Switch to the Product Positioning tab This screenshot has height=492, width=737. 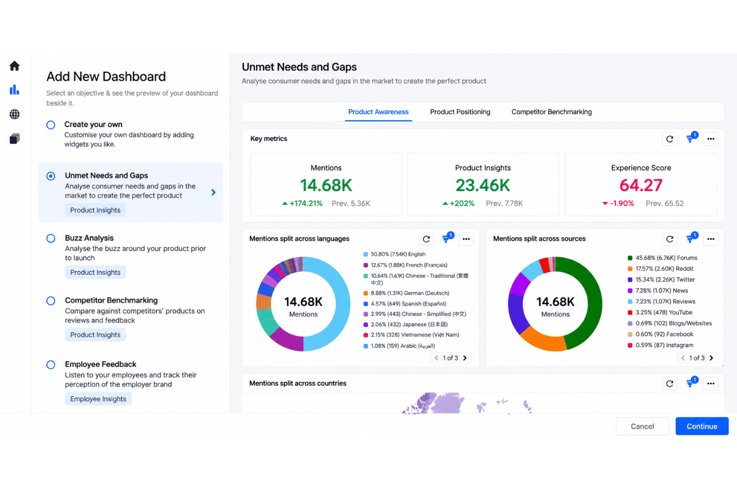(460, 112)
